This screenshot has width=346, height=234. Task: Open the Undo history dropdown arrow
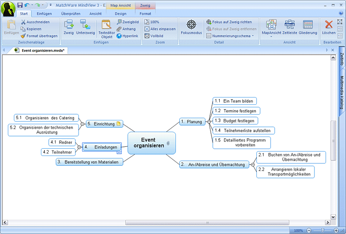point(32,5)
